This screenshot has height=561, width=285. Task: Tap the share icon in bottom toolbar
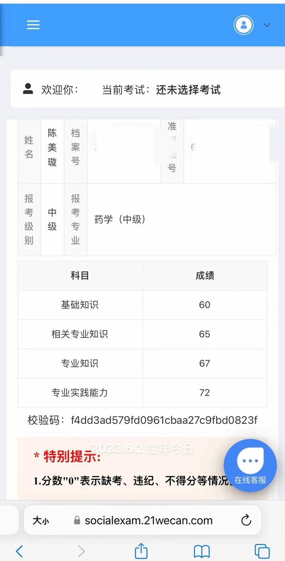pyautogui.click(x=141, y=551)
